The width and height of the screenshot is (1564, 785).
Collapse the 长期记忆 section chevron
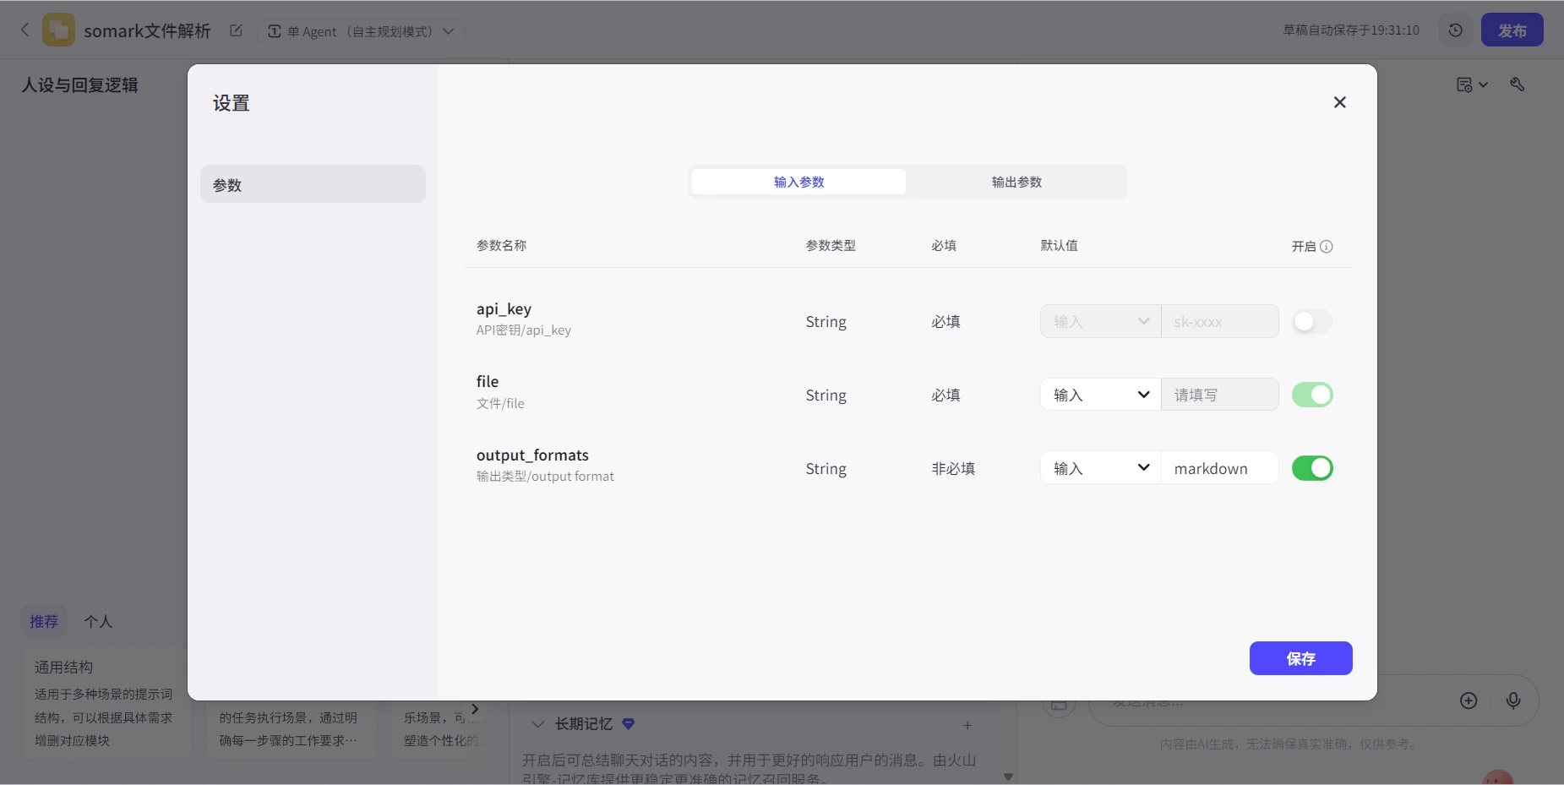537,724
